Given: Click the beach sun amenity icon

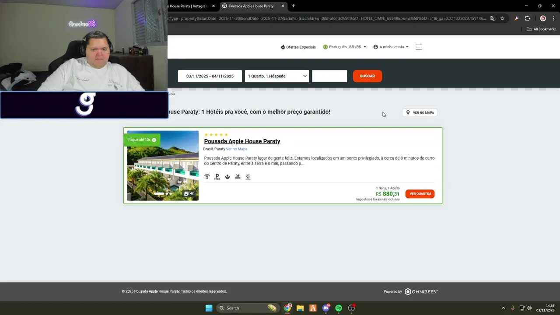Looking at the screenshot, I should coord(248,177).
